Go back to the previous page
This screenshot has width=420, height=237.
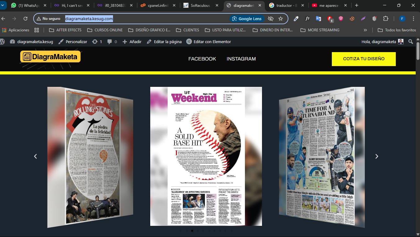pos(3,19)
